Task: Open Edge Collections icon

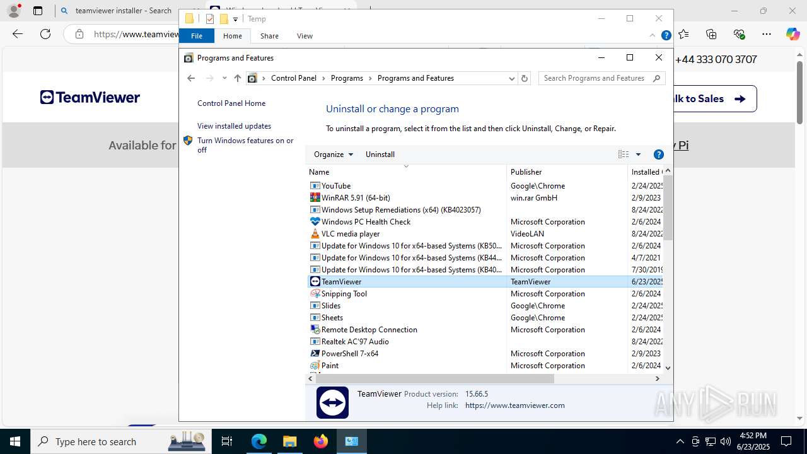Action: click(711, 34)
